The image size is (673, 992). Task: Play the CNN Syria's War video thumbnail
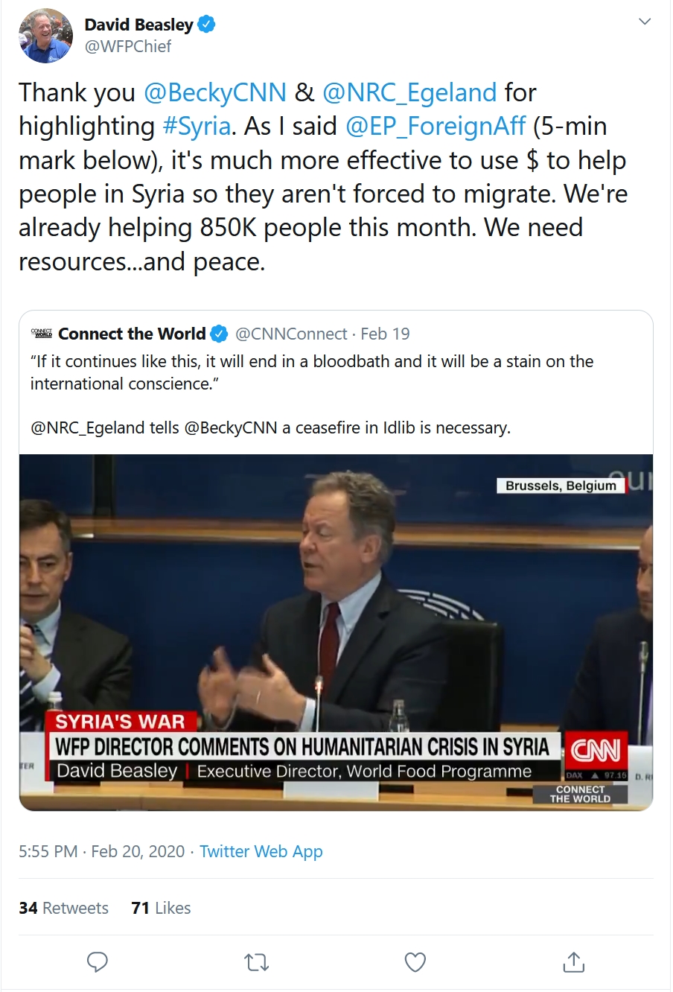(336, 632)
